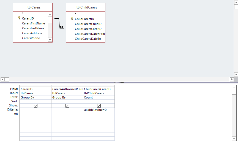
Task: Uncheck Show box for ChildCarersCarerID column
Action: click(x=99, y=106)
